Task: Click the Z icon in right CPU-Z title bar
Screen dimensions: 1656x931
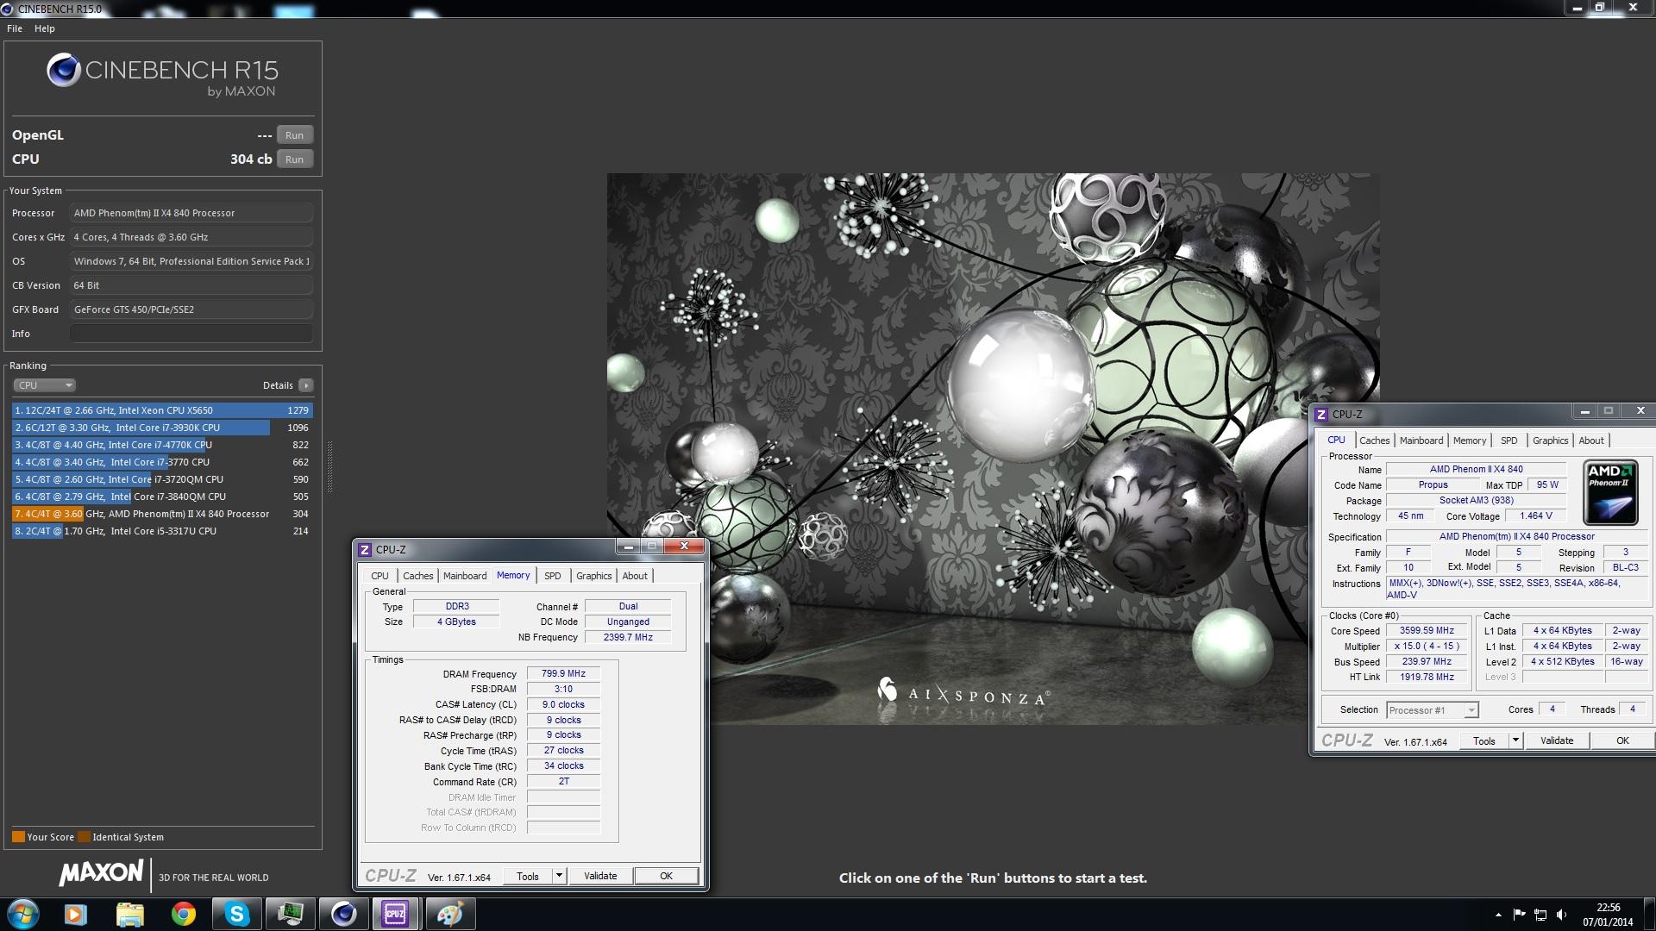Action: tap(1320, 415)
